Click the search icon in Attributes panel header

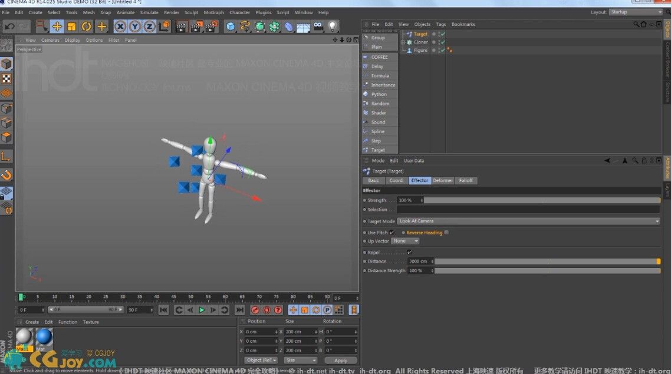(x=635, y=161)
